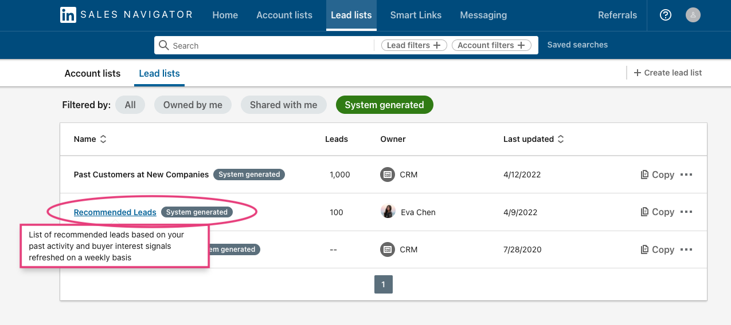Filter lists by Owned by me
Viewport: 731px width, 325px height.
[193, 105]
